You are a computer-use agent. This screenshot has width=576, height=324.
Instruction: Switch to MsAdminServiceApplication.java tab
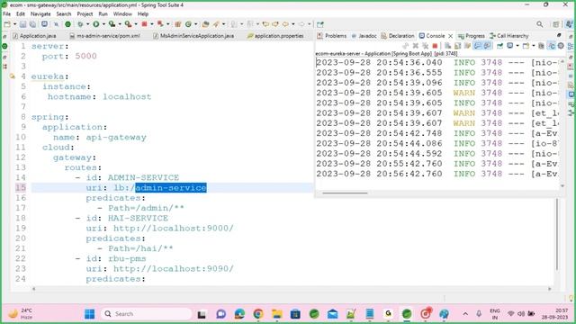[x=193, y=36]
